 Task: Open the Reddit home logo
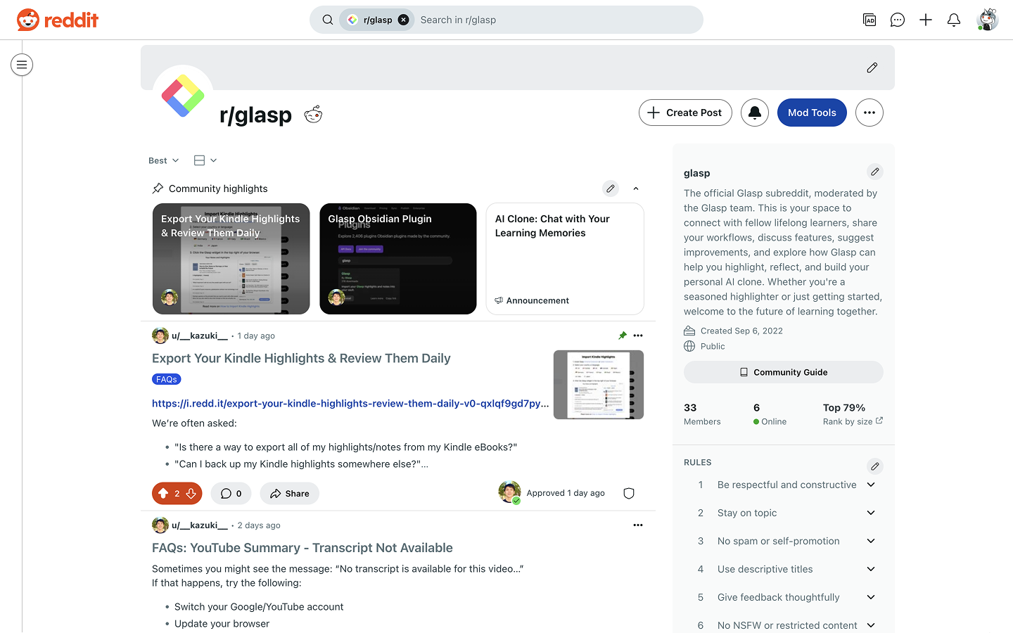(x=58, y=20)
